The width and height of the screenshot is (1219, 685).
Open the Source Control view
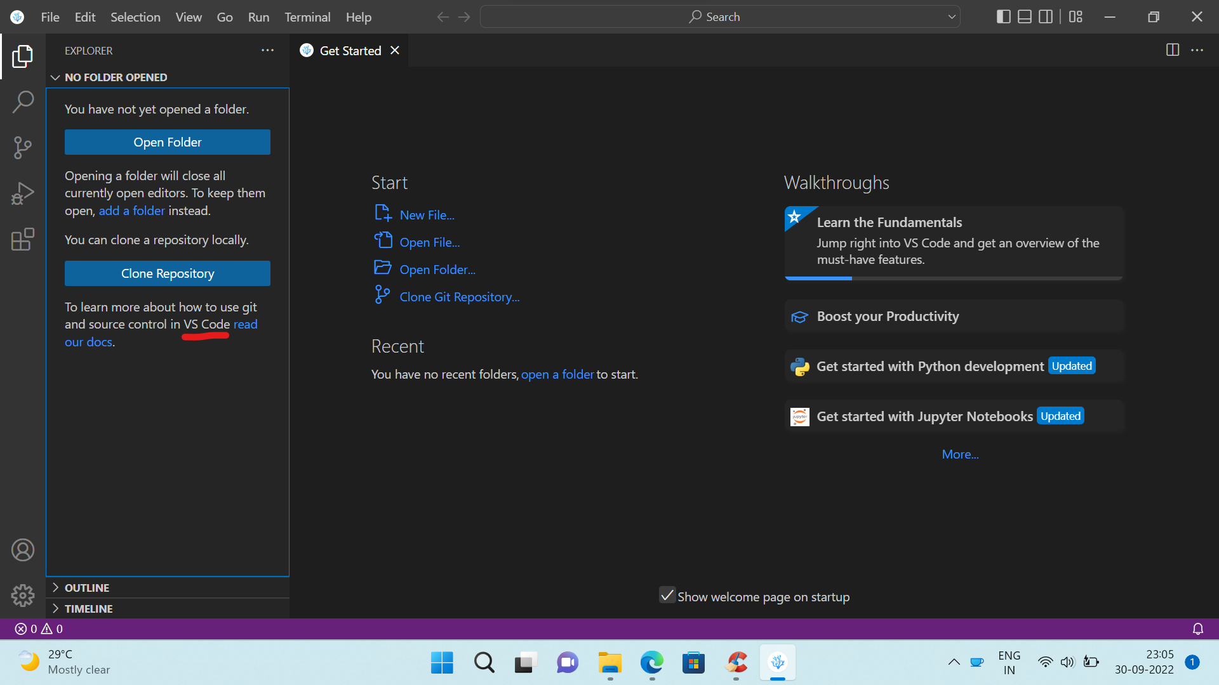tap(23, 148)
